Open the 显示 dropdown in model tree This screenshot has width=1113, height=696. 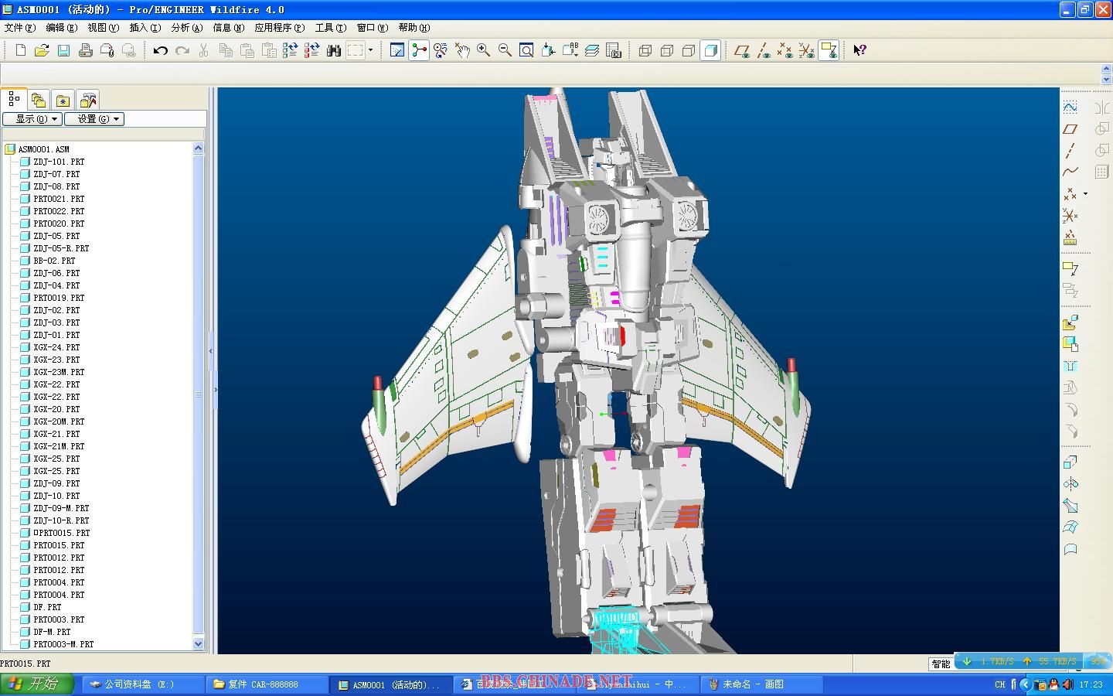click(x=32, y=119)
